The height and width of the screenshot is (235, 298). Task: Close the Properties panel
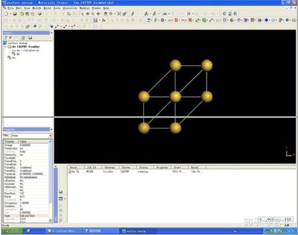tap(51, 129)
